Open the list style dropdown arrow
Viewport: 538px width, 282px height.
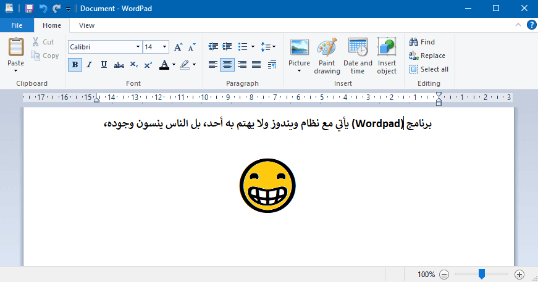[x=253, y=47]
